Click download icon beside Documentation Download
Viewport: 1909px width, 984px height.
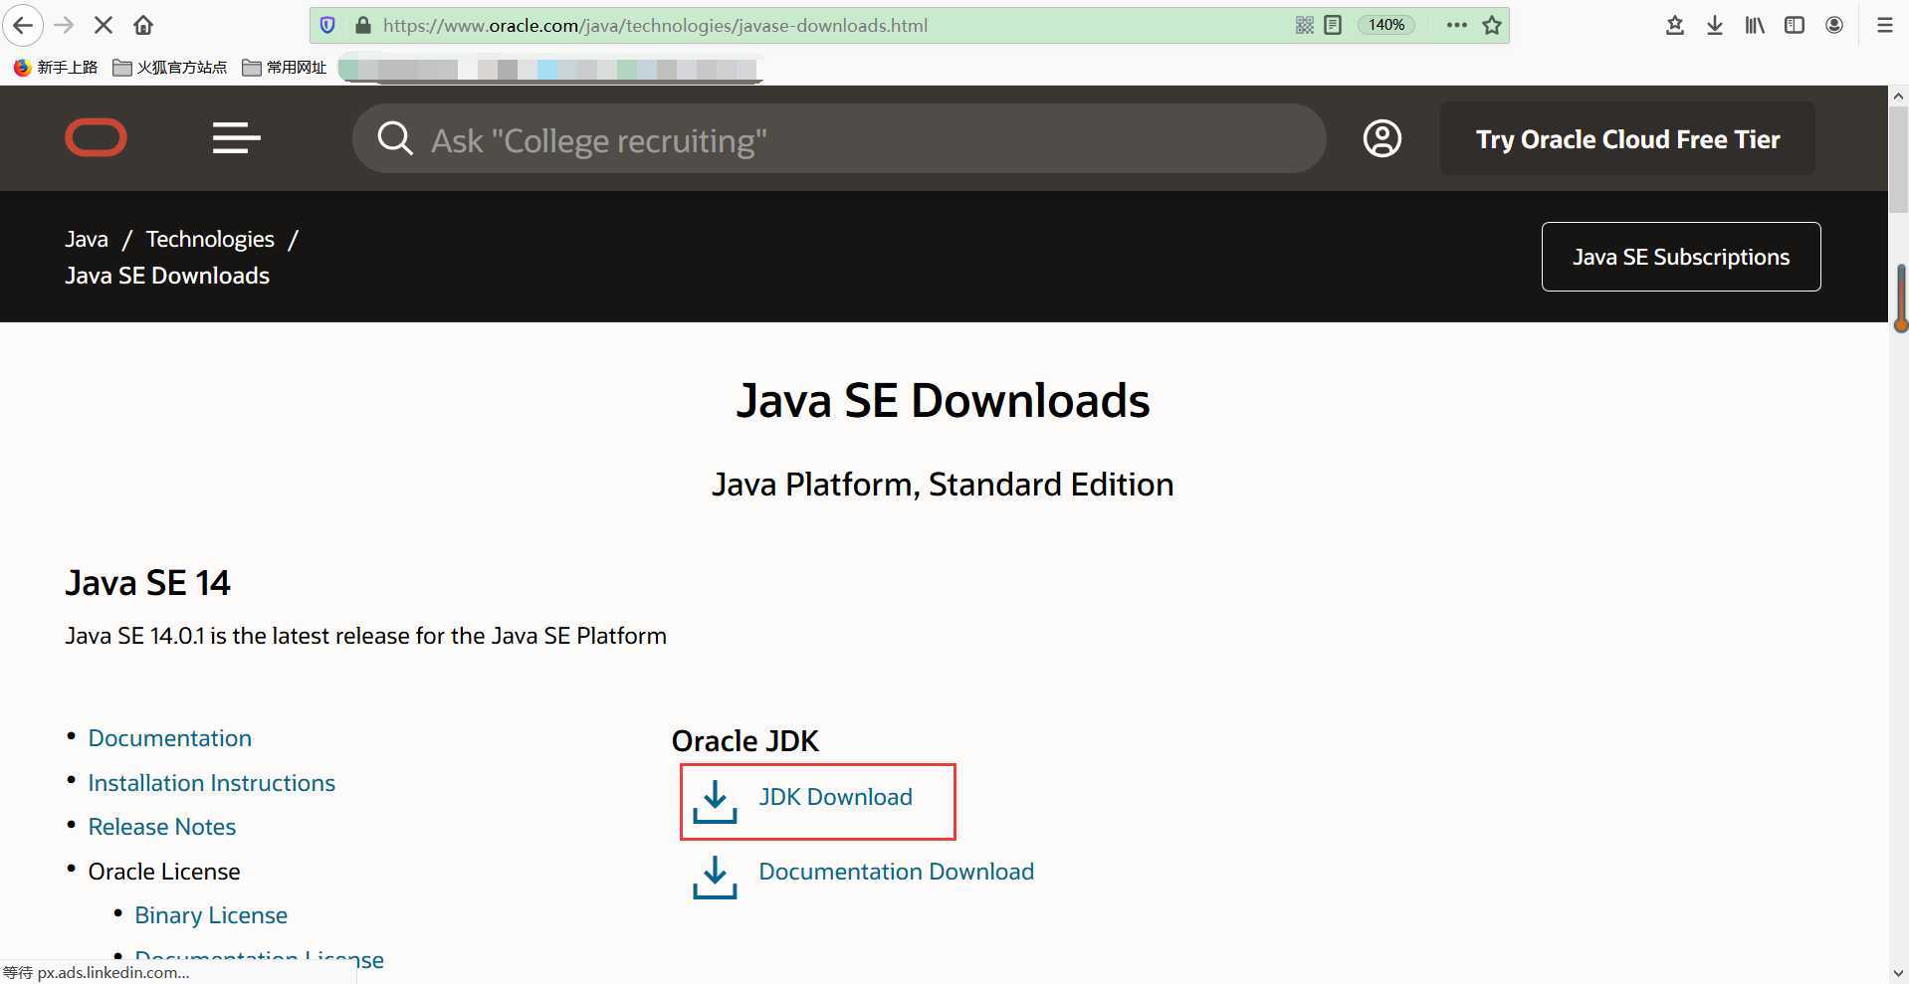coord(715,877)
